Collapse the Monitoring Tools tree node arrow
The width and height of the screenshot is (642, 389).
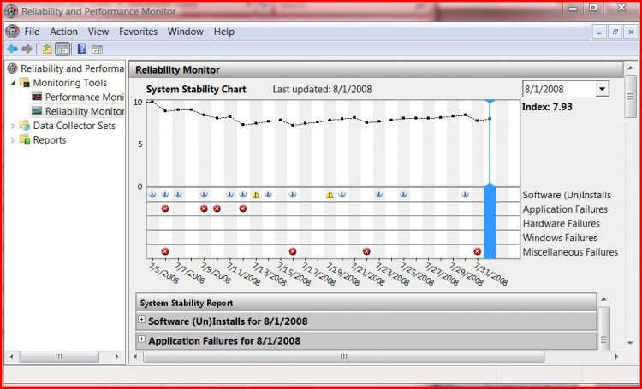click(x=13, y=83)
